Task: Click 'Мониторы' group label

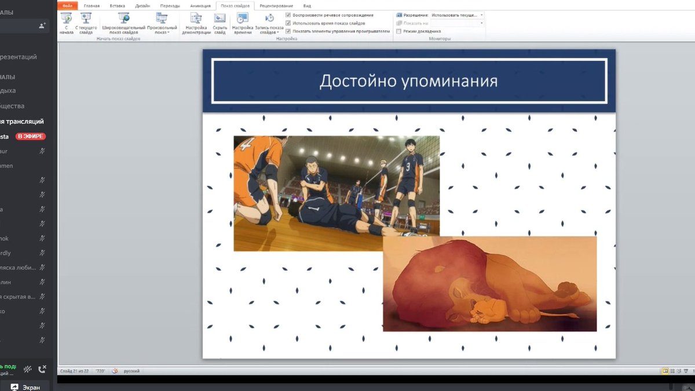Action: 440,39
